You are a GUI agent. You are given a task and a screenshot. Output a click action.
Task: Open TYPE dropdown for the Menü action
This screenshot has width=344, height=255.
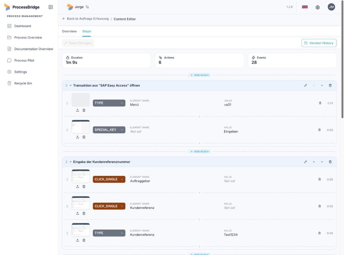109,103
